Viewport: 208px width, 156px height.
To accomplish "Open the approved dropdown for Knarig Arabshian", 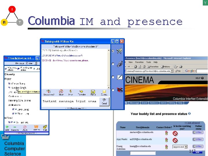I will 186,147.
